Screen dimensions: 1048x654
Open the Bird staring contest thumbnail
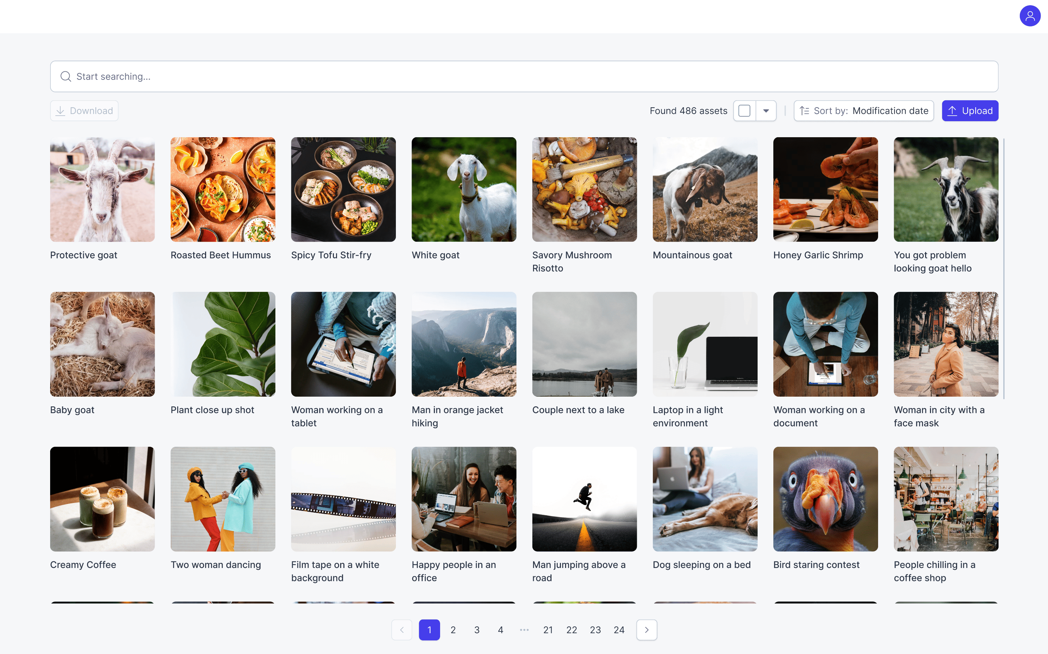[825, 499]
